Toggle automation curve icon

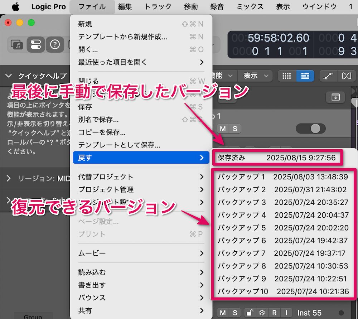(x=328, y=76)
